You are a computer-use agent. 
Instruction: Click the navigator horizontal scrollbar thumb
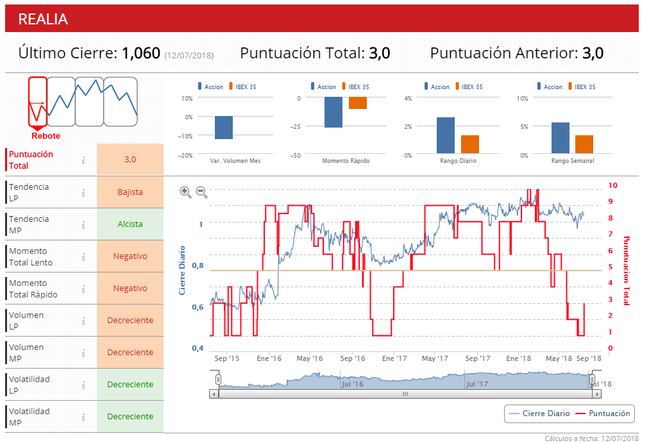click(405, 394)
